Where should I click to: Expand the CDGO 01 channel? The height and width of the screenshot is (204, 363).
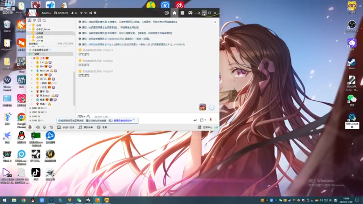tap(30, 117)
